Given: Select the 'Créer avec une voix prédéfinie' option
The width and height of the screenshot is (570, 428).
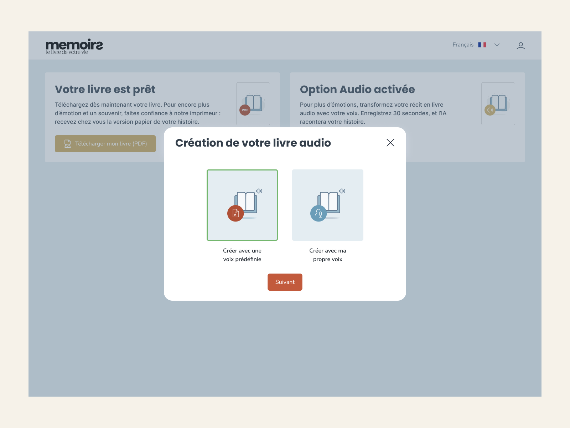Looking at the screenshot, I should point(242,205).
